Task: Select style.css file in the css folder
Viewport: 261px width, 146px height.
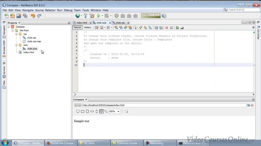Action: click(32, 38)
